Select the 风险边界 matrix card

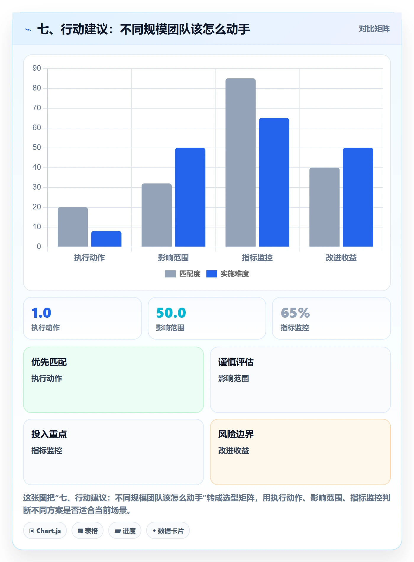coord(300,452)
